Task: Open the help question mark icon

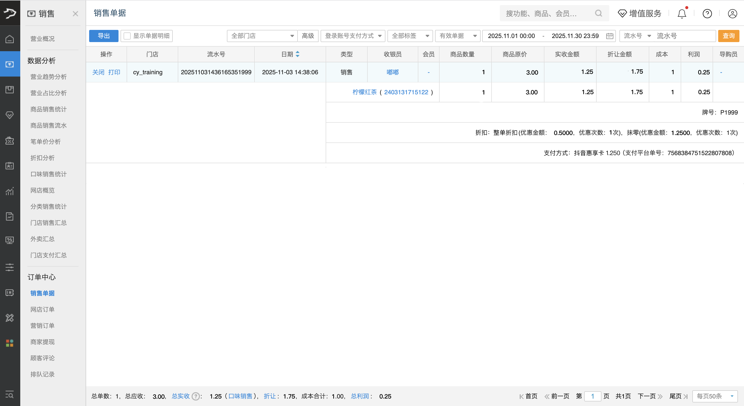Action: click(707, 14)
